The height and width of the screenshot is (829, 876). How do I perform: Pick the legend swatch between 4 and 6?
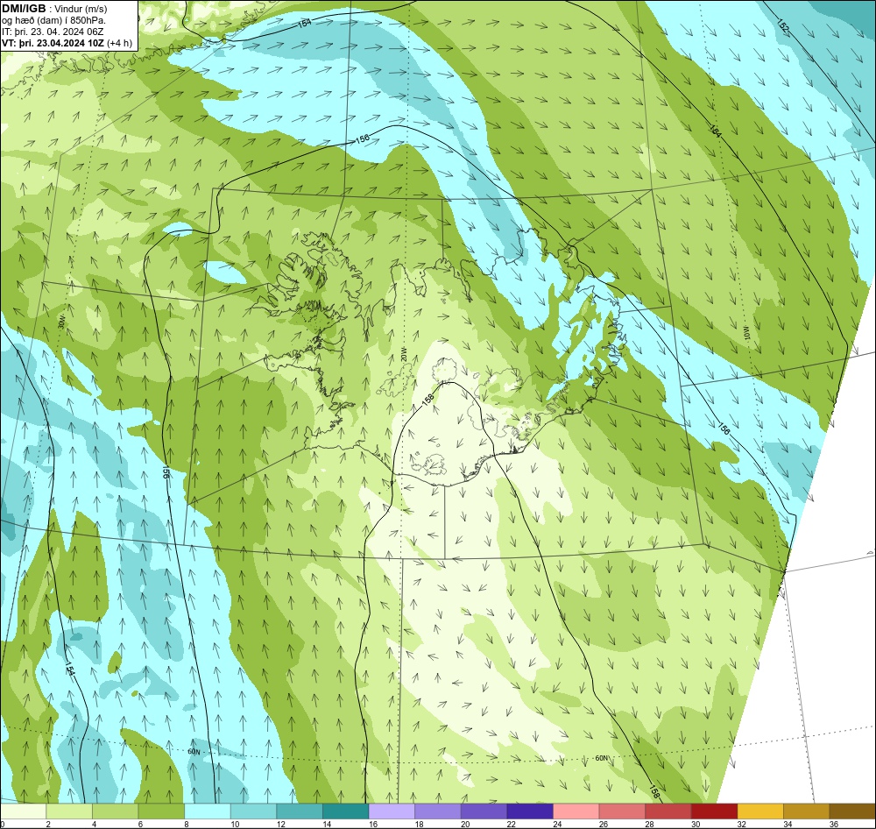coord(115,811)
